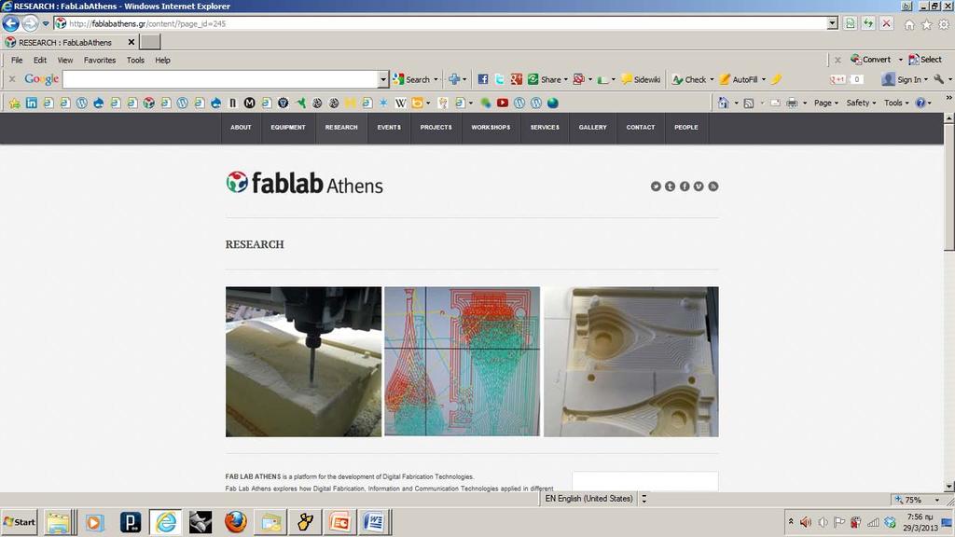Click the YouTube bookmark icon in favorites bar

(x=503, y=103)
